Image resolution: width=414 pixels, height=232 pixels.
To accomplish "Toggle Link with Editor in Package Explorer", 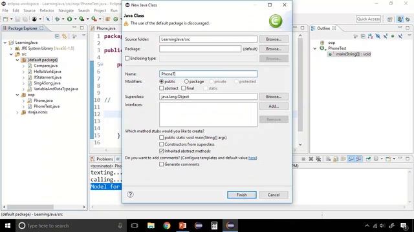I will [65, 36].
